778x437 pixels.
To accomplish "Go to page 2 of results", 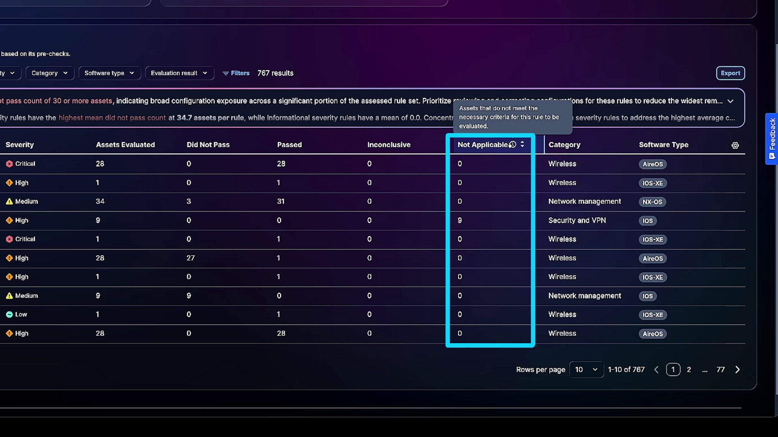I will point(689,370).
